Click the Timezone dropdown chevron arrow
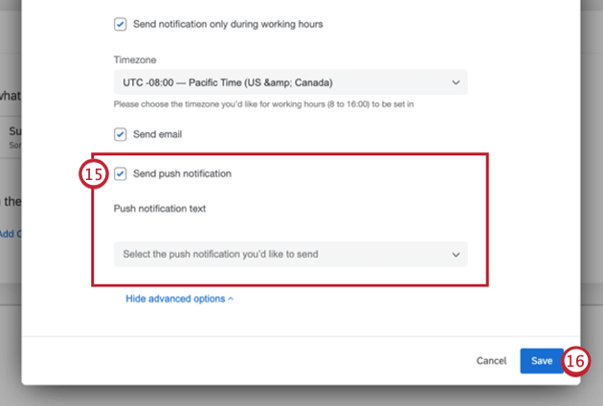This screenshot has width=603, height=406. coord(456,81)
